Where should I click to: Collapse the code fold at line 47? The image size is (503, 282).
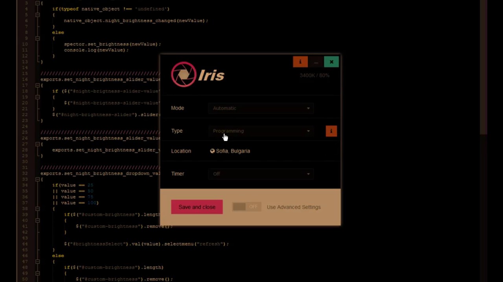pos(38,262)
